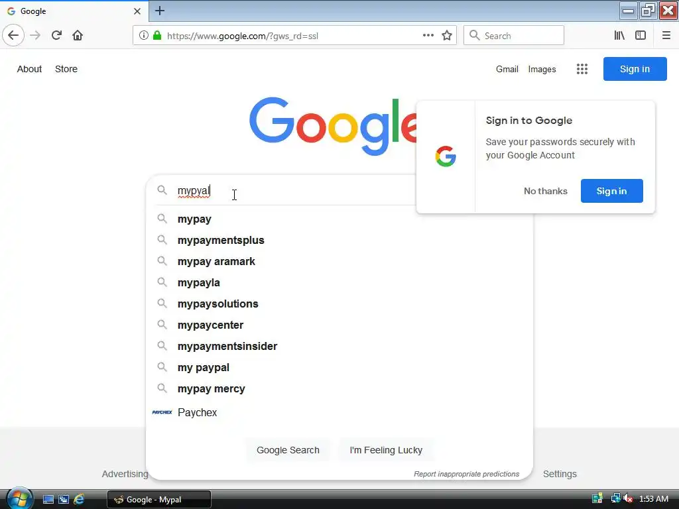Go back to the previous page
Viewport: 679px width, 509px height.
(x=13, y=35)
